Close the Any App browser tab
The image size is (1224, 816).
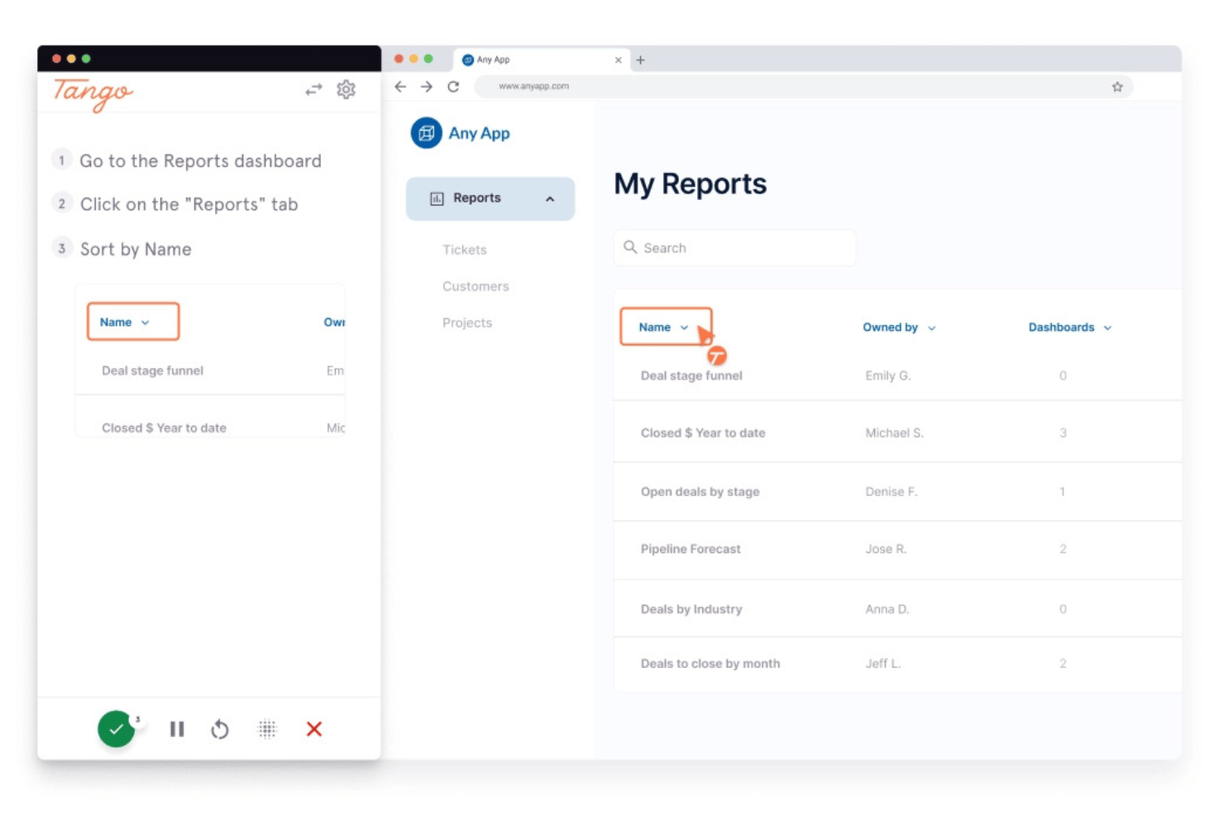[x=618, y=60]
